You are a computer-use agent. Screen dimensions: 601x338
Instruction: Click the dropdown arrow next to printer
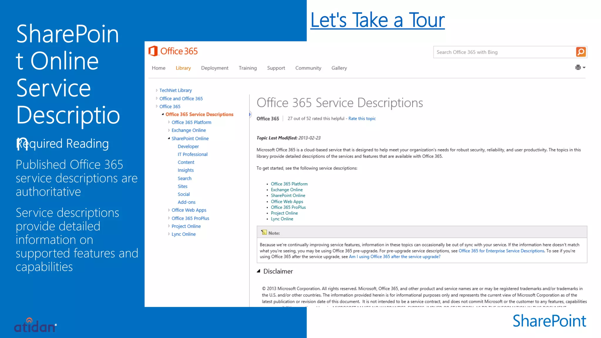(x=584, y=67)
